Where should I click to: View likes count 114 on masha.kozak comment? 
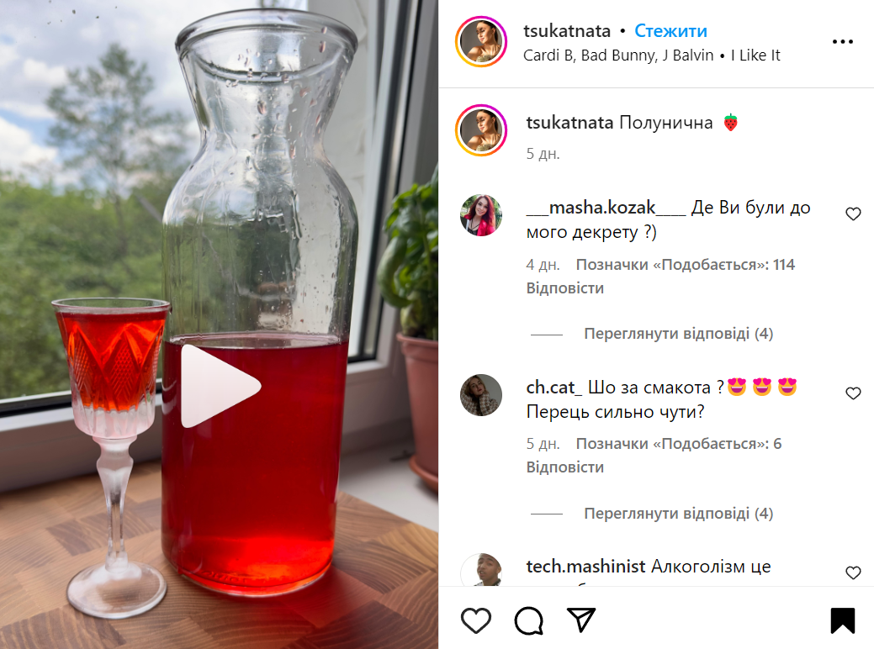click(x=685, y=265)
